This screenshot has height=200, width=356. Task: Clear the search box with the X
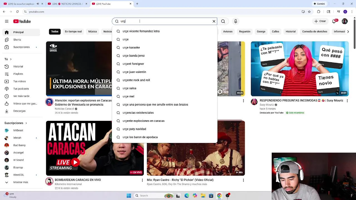214,21
